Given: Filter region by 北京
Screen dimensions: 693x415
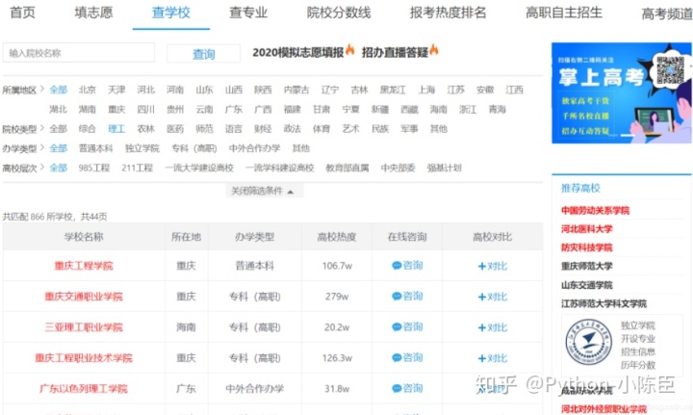Looking at the screenshot, I should (87, 90).
